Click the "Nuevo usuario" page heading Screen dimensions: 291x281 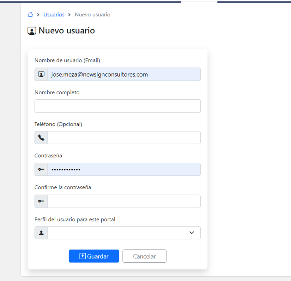tap(67, 31)
